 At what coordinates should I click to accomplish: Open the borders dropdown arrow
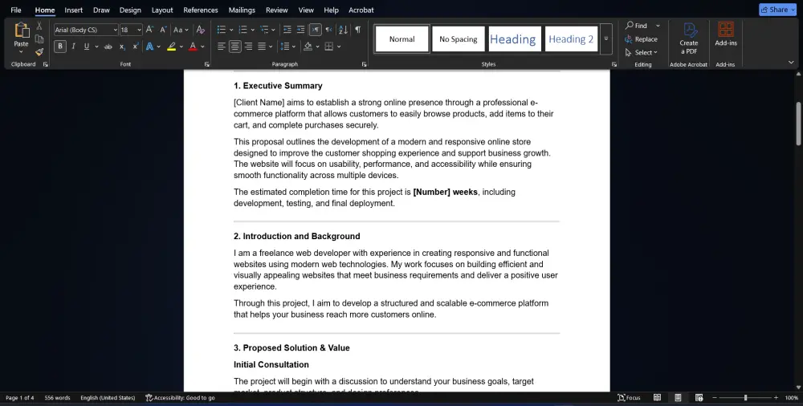(339, 47)
